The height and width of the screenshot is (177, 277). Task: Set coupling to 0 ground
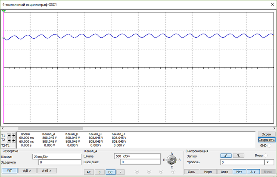click(100, 172)
